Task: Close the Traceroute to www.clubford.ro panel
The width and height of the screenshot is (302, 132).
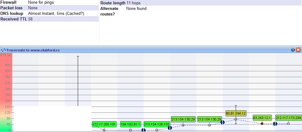Action: (x=298, y=50)
